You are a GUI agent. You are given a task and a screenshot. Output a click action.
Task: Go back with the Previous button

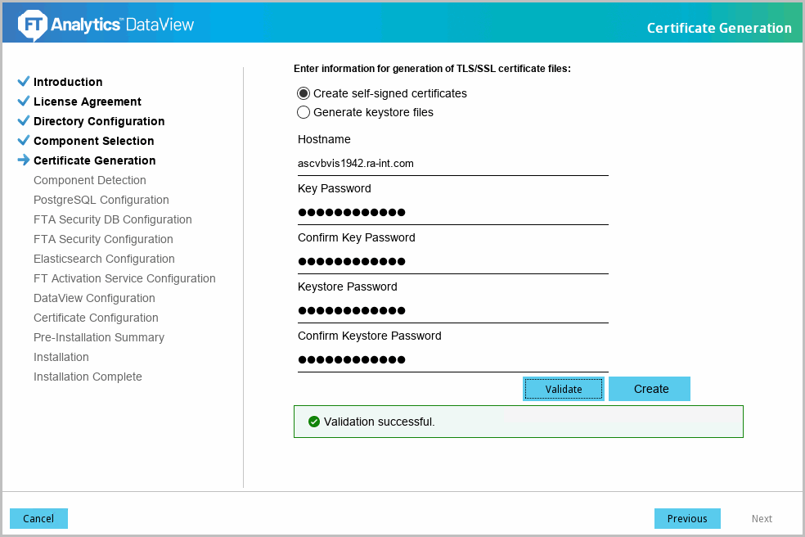pyautogui.click(x=687, y=518)
